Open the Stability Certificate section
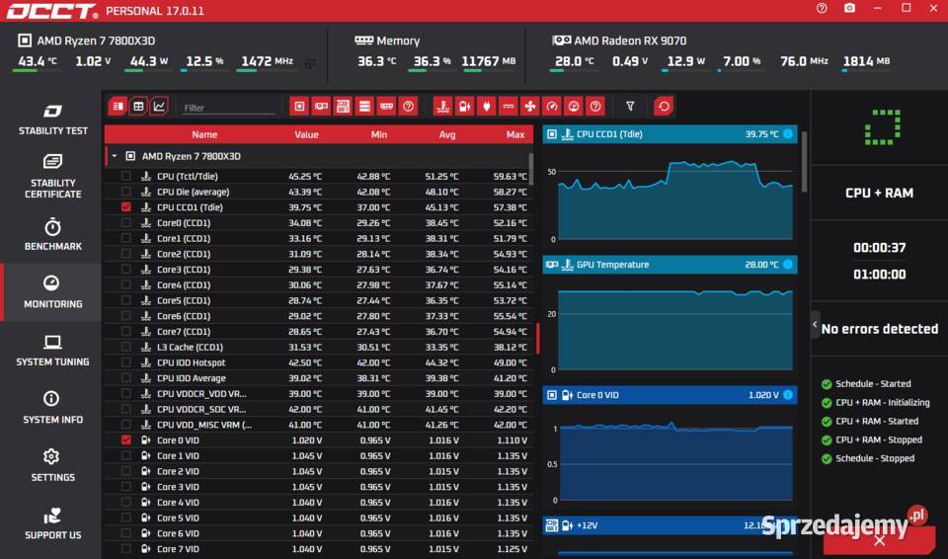The width and height of the screenshot is (948, 559). pos(52,177)
